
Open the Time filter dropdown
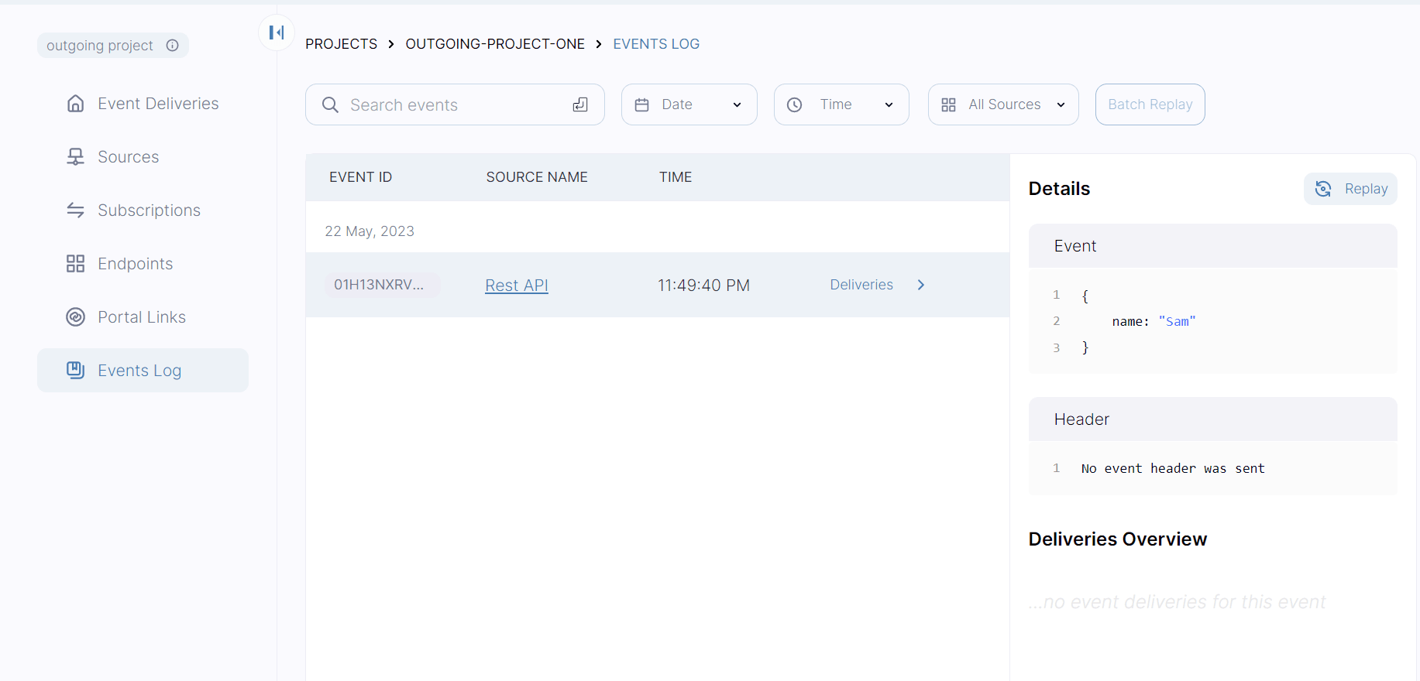click(x=841, y=104)
